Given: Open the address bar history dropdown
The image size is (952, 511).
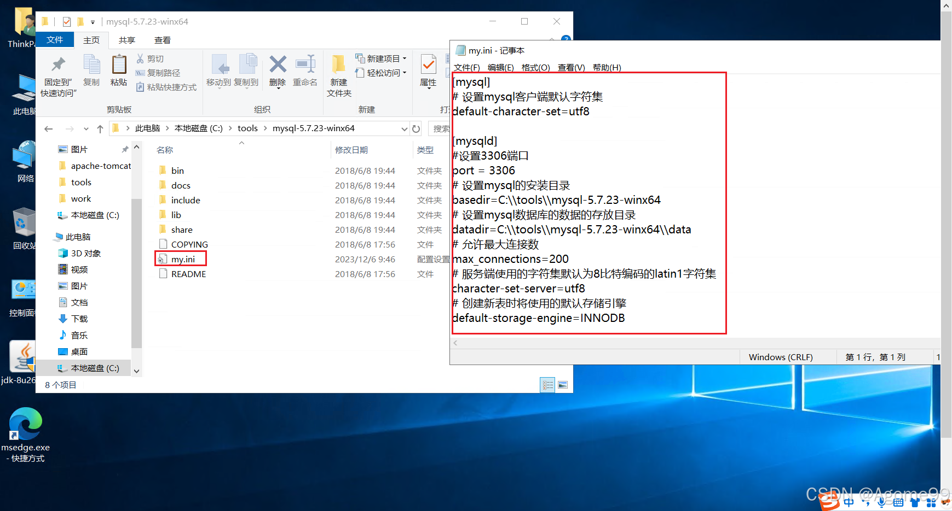Looking at the screenshot, I should (404, 128).
